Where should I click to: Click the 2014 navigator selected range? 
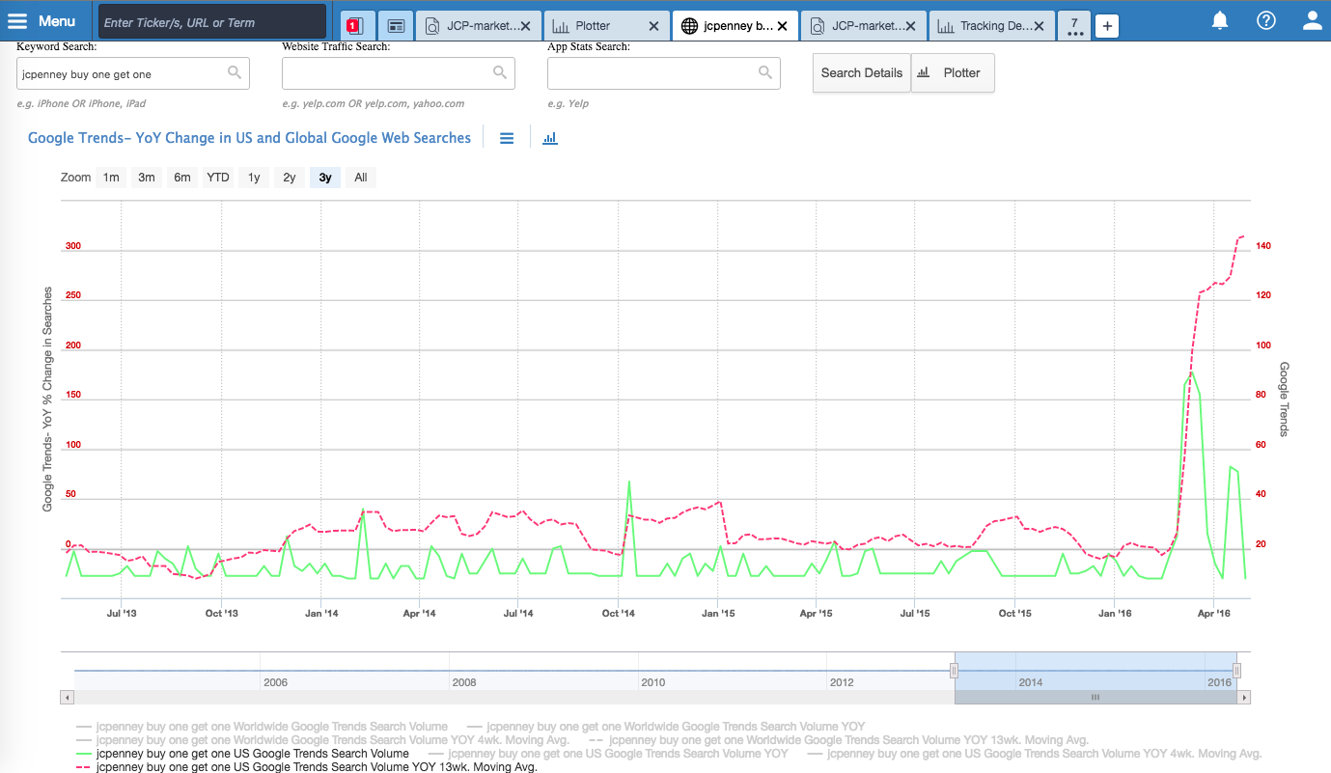pos(1095,671)
